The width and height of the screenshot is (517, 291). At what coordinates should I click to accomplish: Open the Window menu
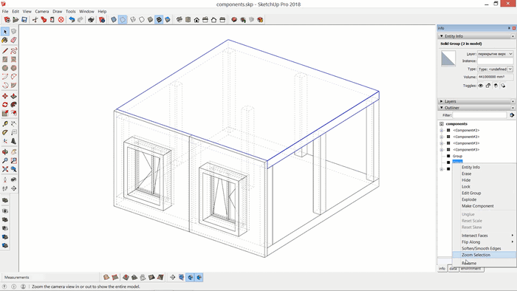point(86,11)
